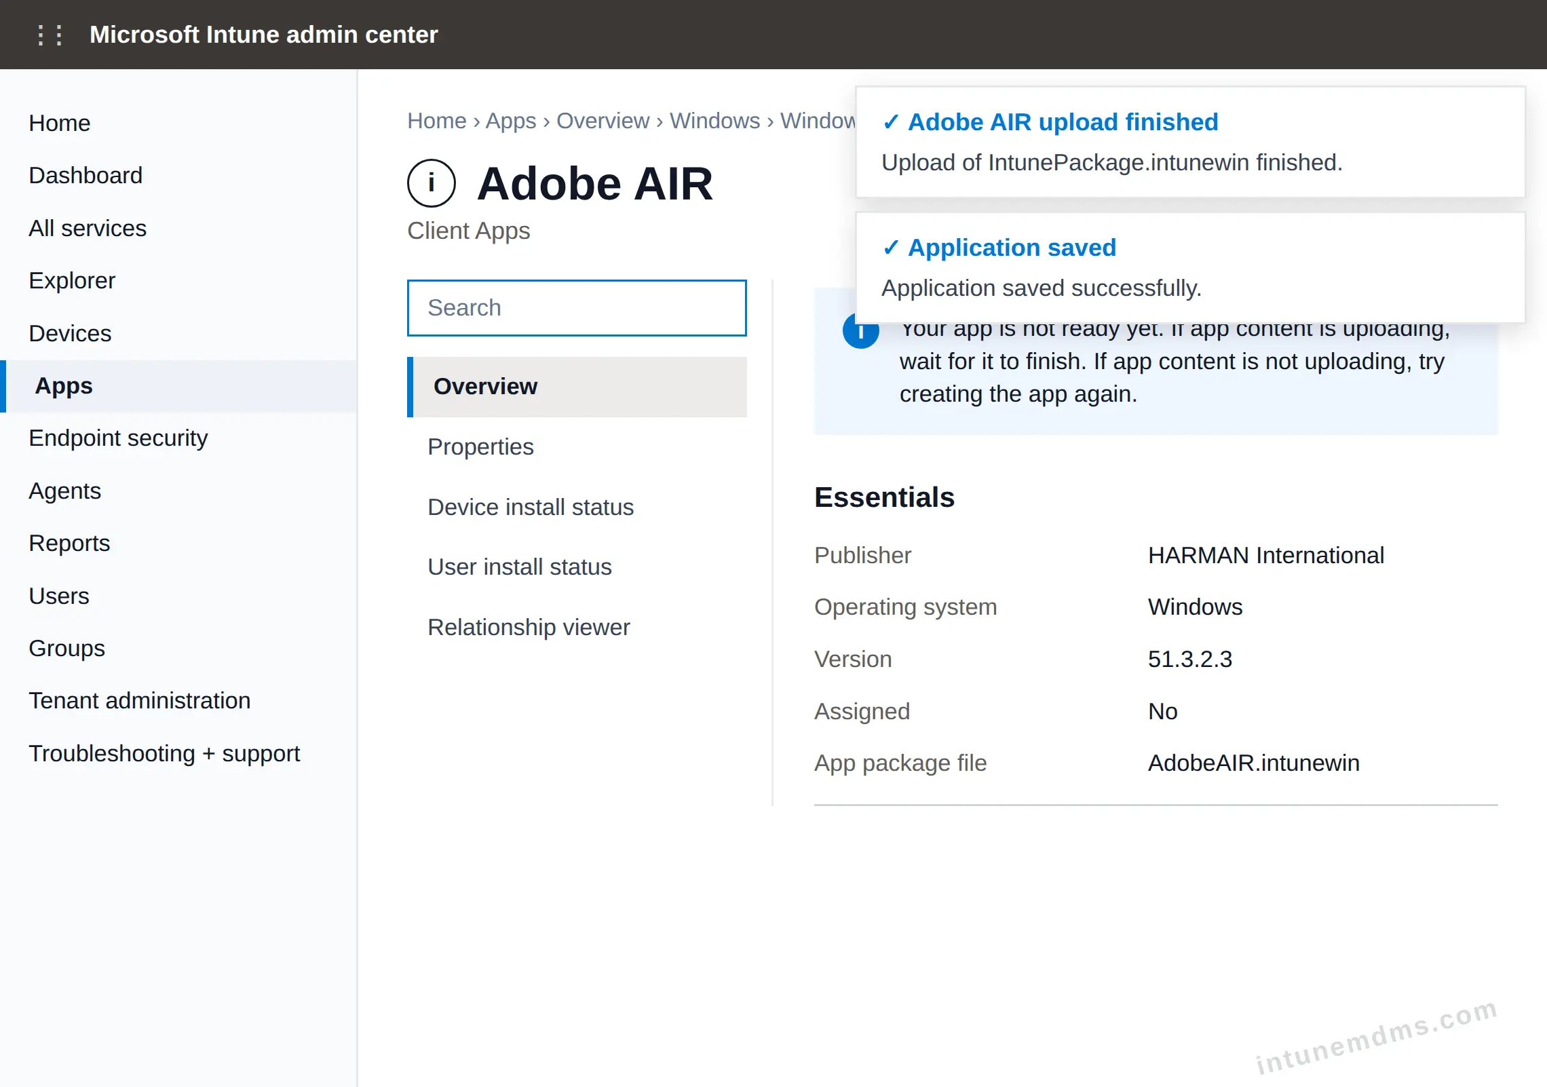Click the Search box in app menu
The height and width of the screenshot is (1087, 1547).
click(x=577, y=308)
